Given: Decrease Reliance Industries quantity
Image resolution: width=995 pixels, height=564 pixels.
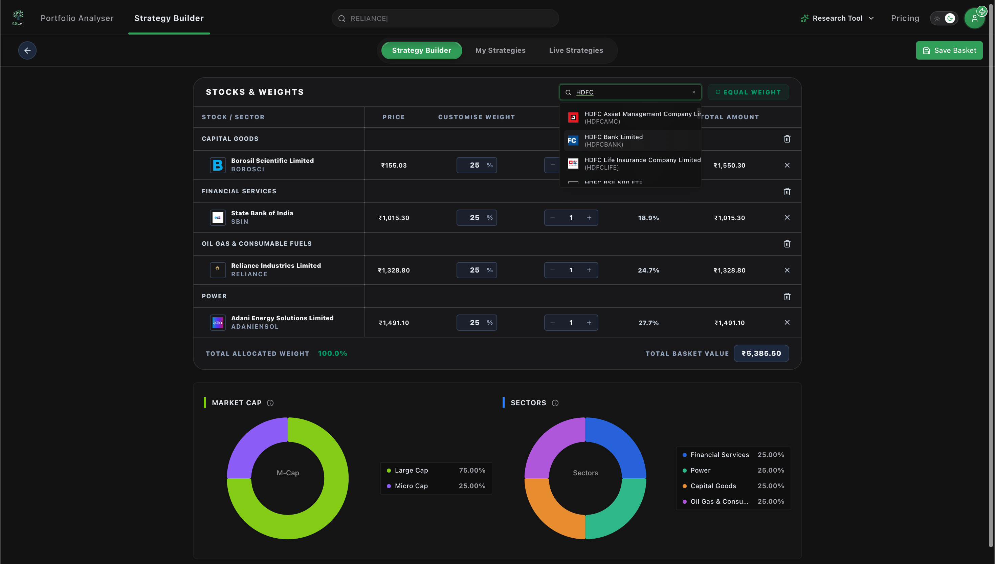Looking at the screenshot, I should coord(552,270).
